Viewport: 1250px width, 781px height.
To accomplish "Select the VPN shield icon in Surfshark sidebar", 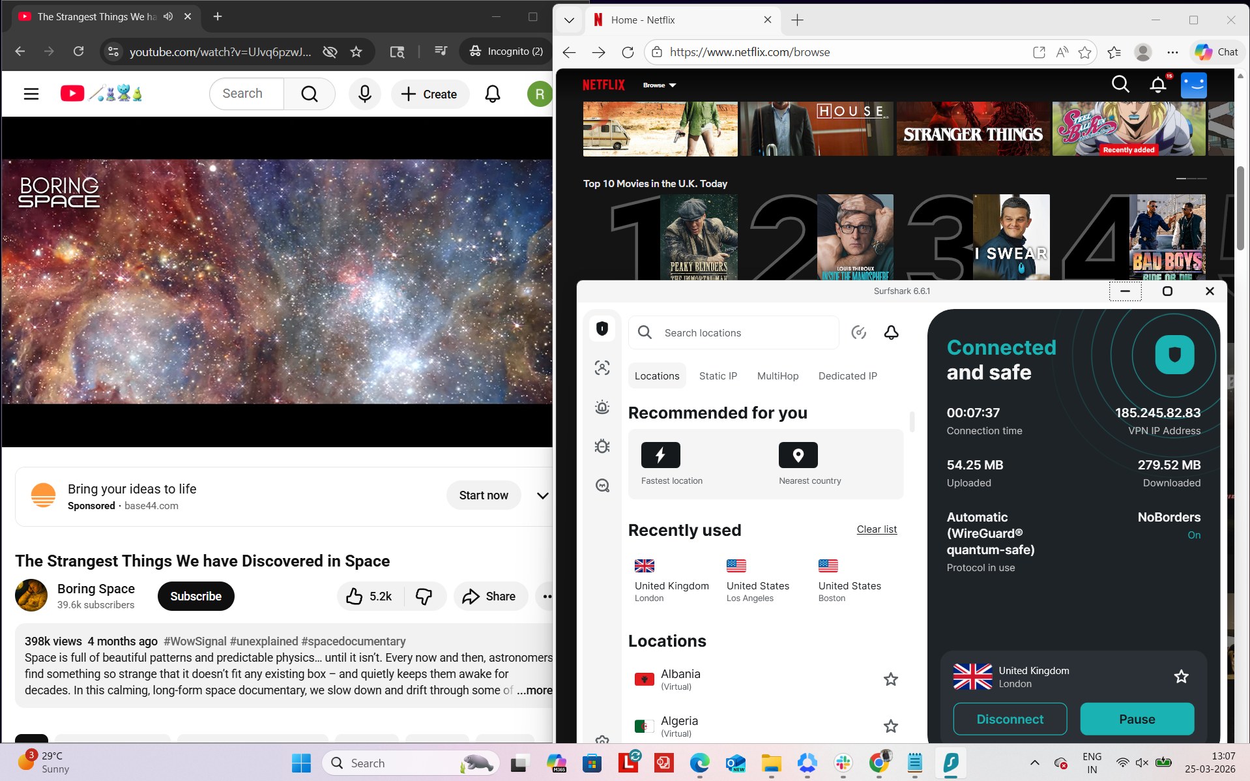I will pos(602,329).
